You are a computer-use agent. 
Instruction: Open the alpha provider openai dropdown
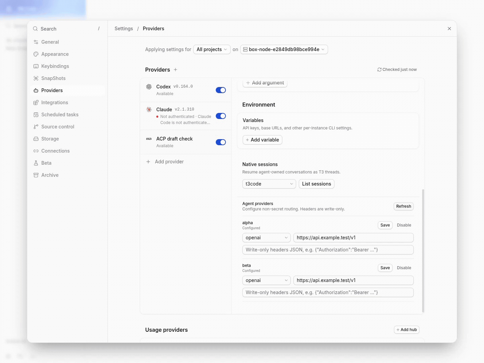pyautogui.click(x=267, y=238)
